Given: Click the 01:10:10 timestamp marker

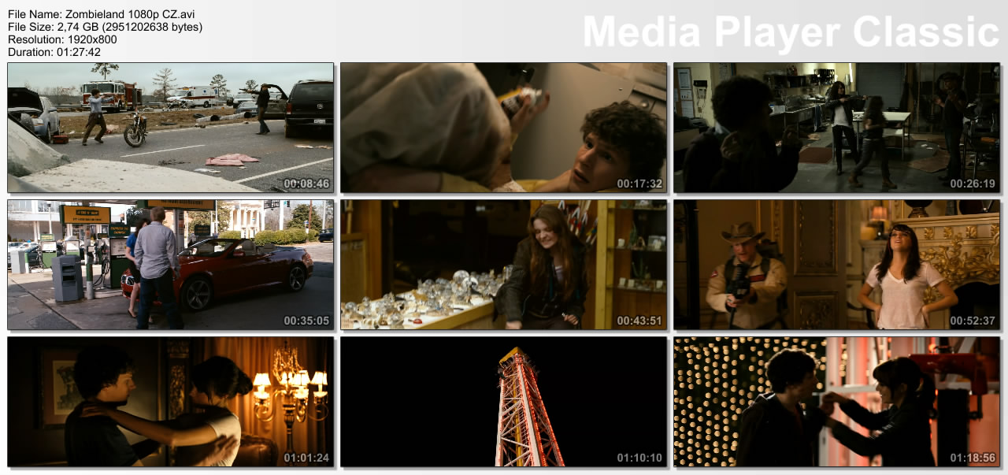Looking at the screenshot, I should tap(639, 458).
